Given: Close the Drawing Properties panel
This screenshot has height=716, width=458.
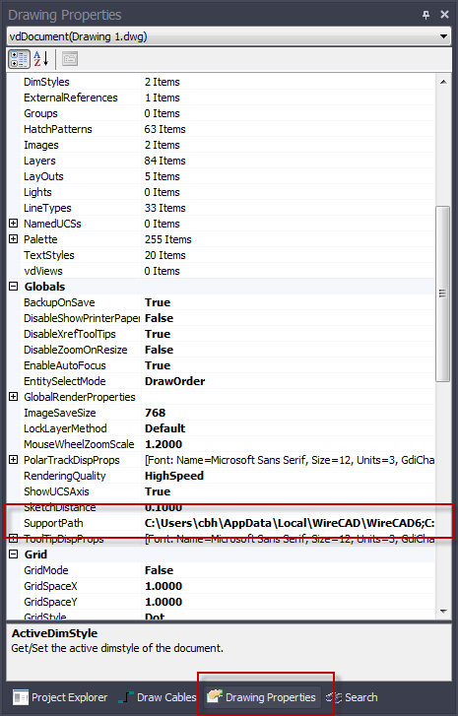Looking at the screenshot, I should 444,15.
